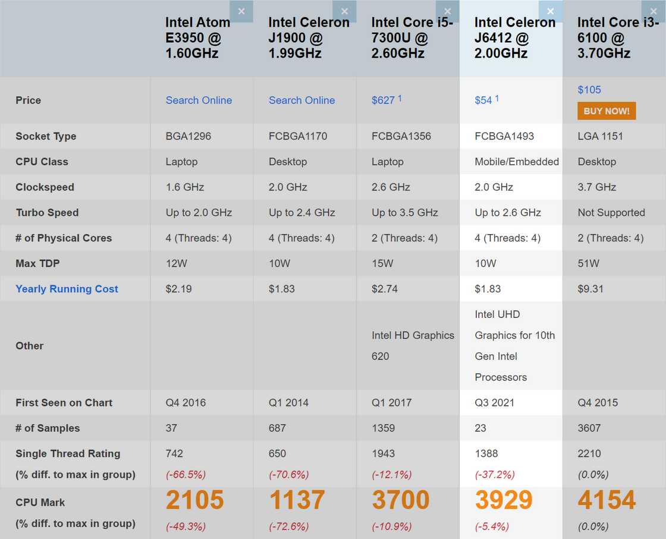This screenshot has width=666, height=539.
Task: Click the Up to 3.5 GHz turbo value
Action: click(x=405, y=213)
